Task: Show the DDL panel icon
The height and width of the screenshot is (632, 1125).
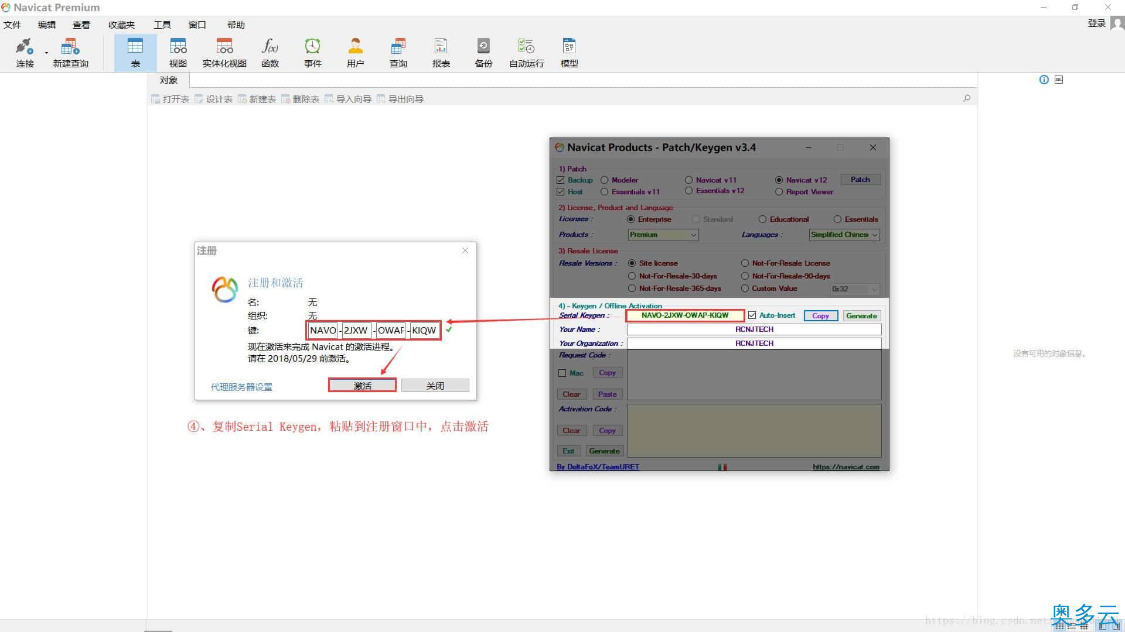Action: 1059,80
